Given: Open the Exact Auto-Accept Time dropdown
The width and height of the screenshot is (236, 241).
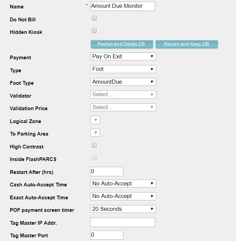Looking at the screenshot, I should pyautogui.click(x=123, y=196).
